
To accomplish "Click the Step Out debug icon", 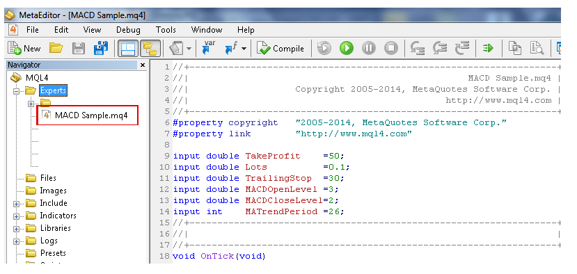I will point(463,48).
